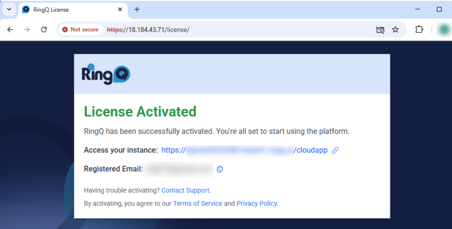Open the browser profile avatar

(444, 29)
